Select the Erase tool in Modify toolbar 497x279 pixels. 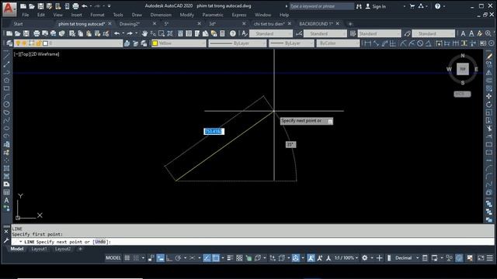point(489,57)
